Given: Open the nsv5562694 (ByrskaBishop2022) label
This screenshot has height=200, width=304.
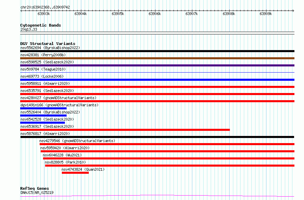Looking at the screenshot, I should 50,48.
